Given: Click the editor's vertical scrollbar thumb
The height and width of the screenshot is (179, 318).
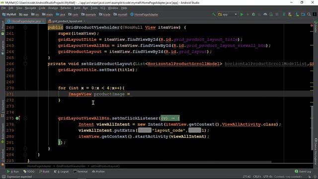Looking at the screenshot, I should point(312,128).
